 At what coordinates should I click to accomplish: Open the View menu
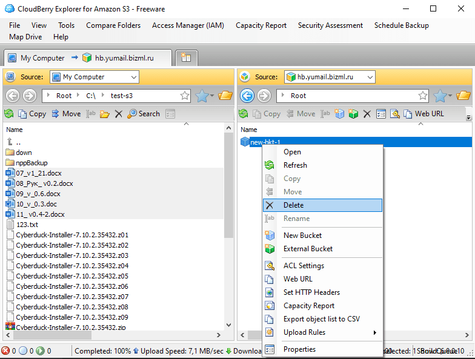[39, 25]
